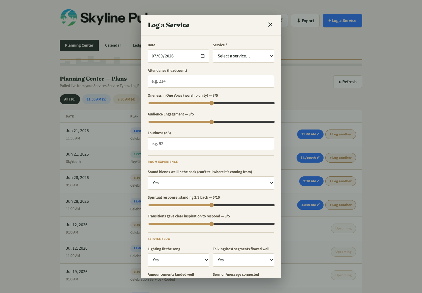
Task: Click the Attendance headcount input
Action: [211, 81]
